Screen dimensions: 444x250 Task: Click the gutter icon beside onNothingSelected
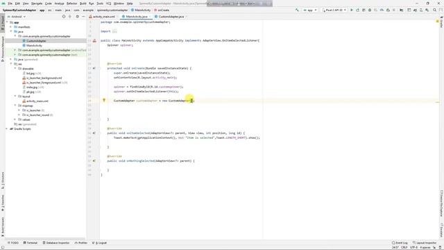(94, 160)
